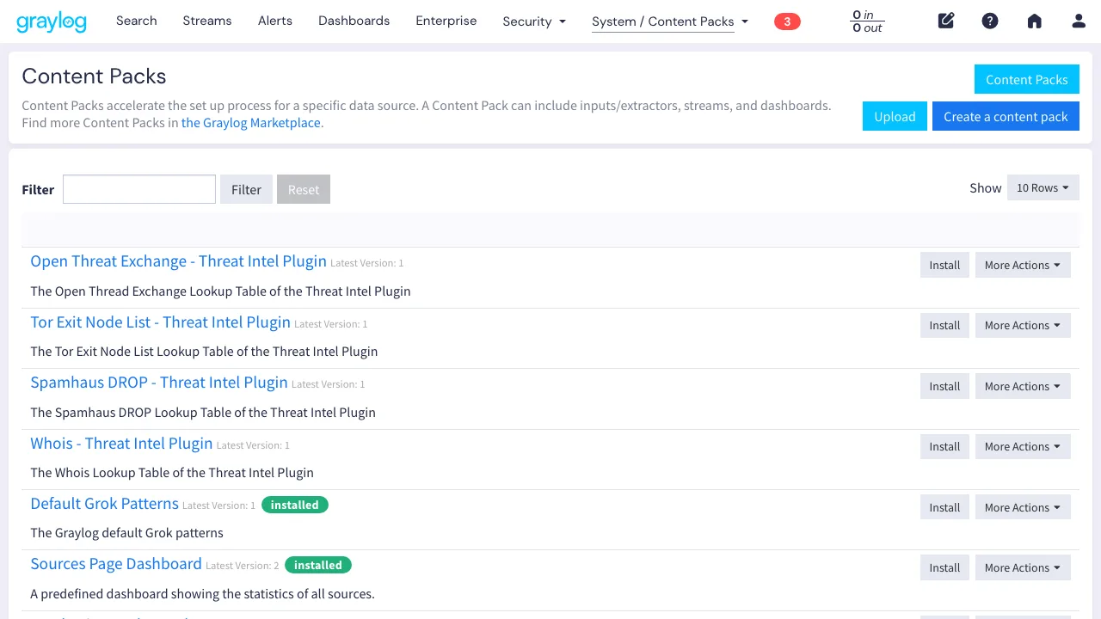
Task: Click 'Latest Version: 2' text
Action: (243, 566)
